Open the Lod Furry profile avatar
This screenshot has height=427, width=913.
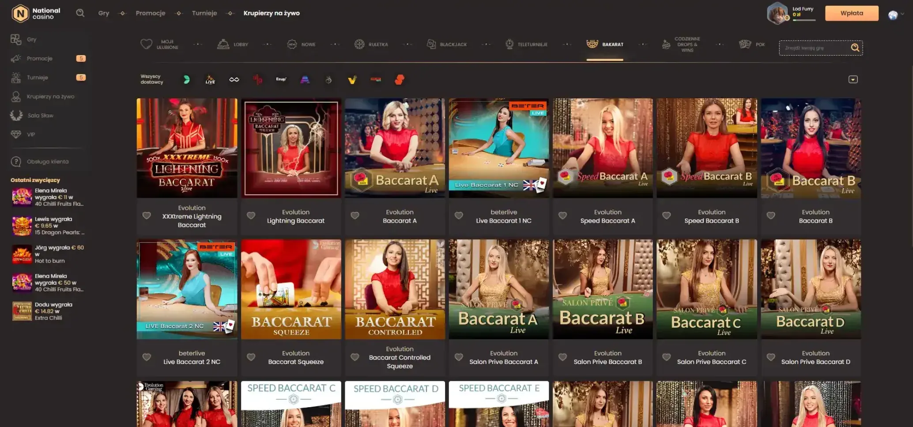tap(777, 13)
